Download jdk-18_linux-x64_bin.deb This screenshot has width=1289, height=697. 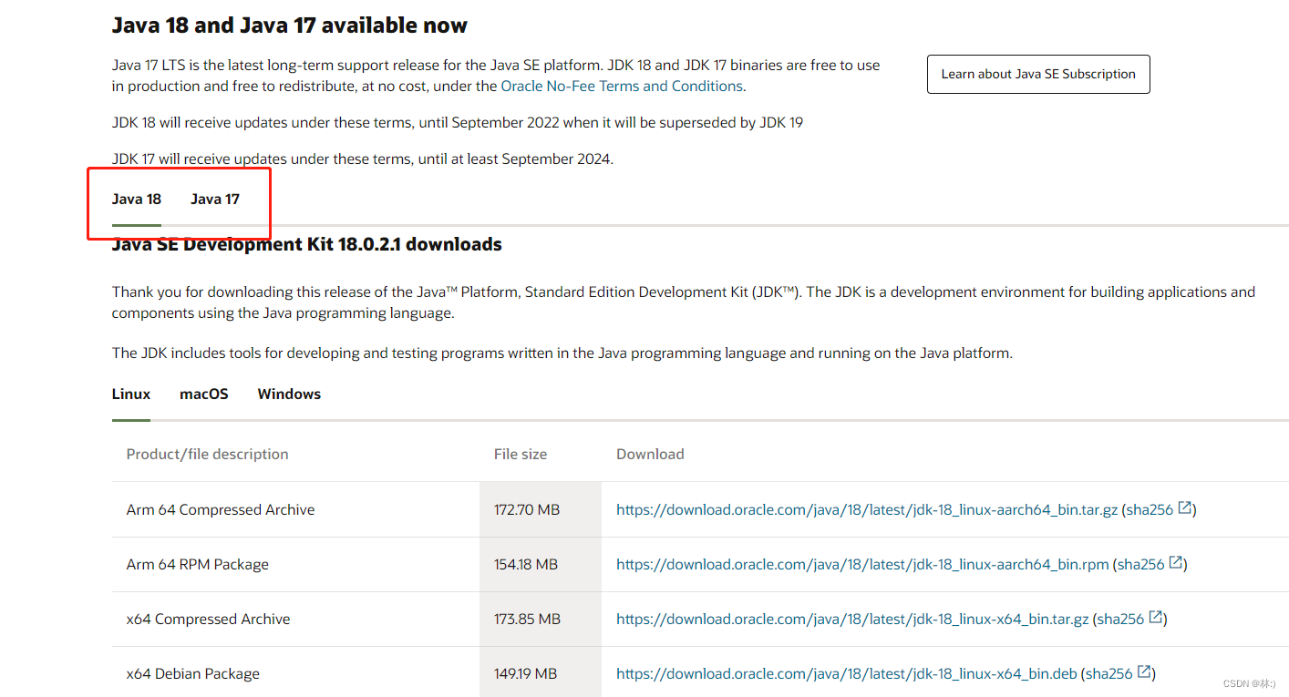point(847,673)
